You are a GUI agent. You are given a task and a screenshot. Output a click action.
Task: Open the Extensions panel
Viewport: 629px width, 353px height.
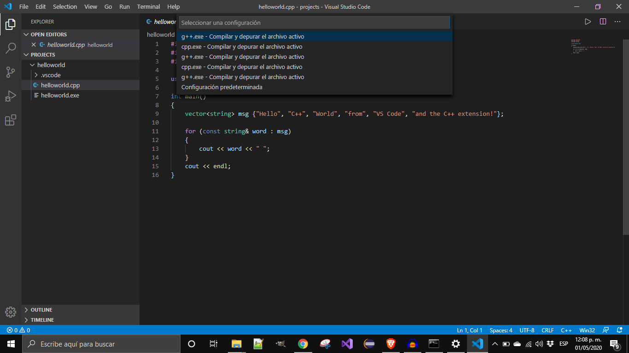tap(11, 120)
